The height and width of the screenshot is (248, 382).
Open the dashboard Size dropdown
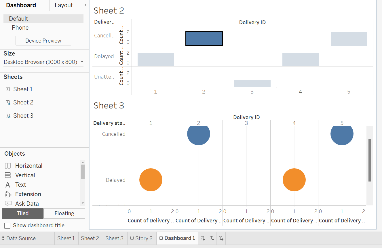pos(43,62)
